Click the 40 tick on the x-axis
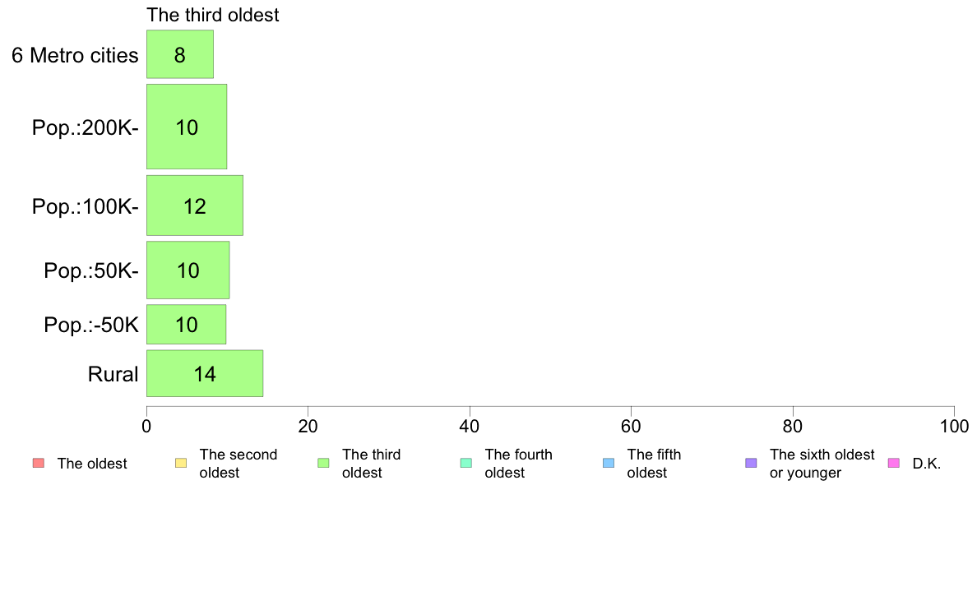The image size is (977, 605). [470, 426]
